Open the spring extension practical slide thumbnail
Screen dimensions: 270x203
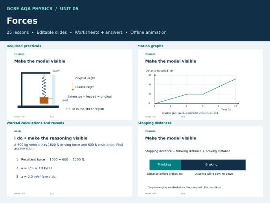click(70, 85)
